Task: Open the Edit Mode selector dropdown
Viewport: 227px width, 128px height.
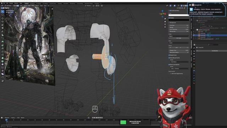Action: (9, 6)
